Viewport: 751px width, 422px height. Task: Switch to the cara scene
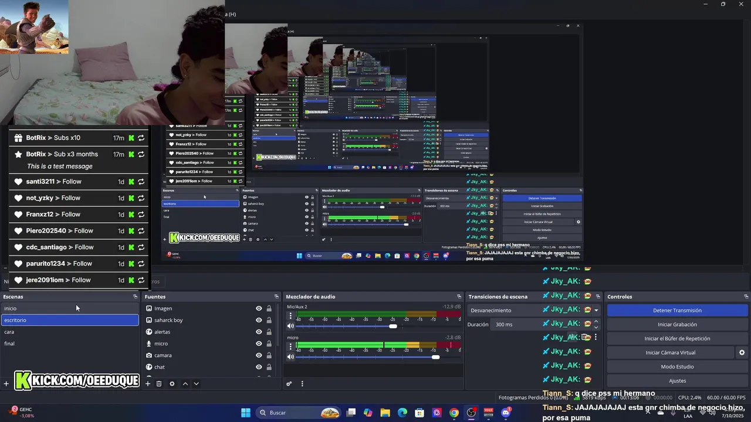pos(70,332)
